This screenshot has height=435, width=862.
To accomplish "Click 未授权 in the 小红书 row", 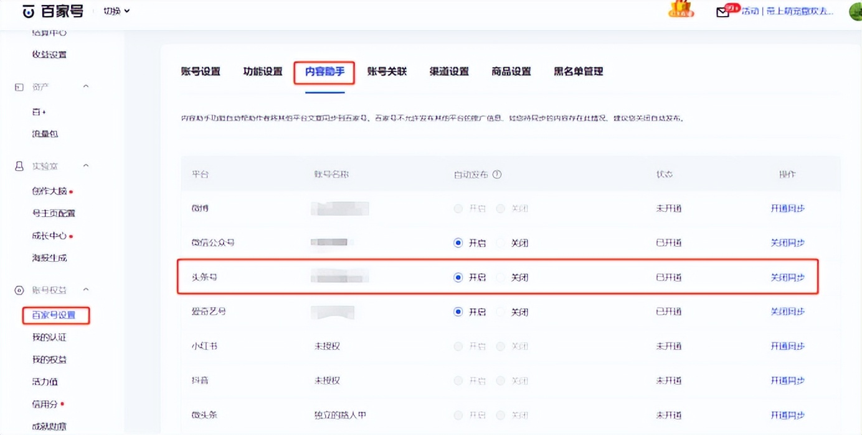I will (327, 346).
